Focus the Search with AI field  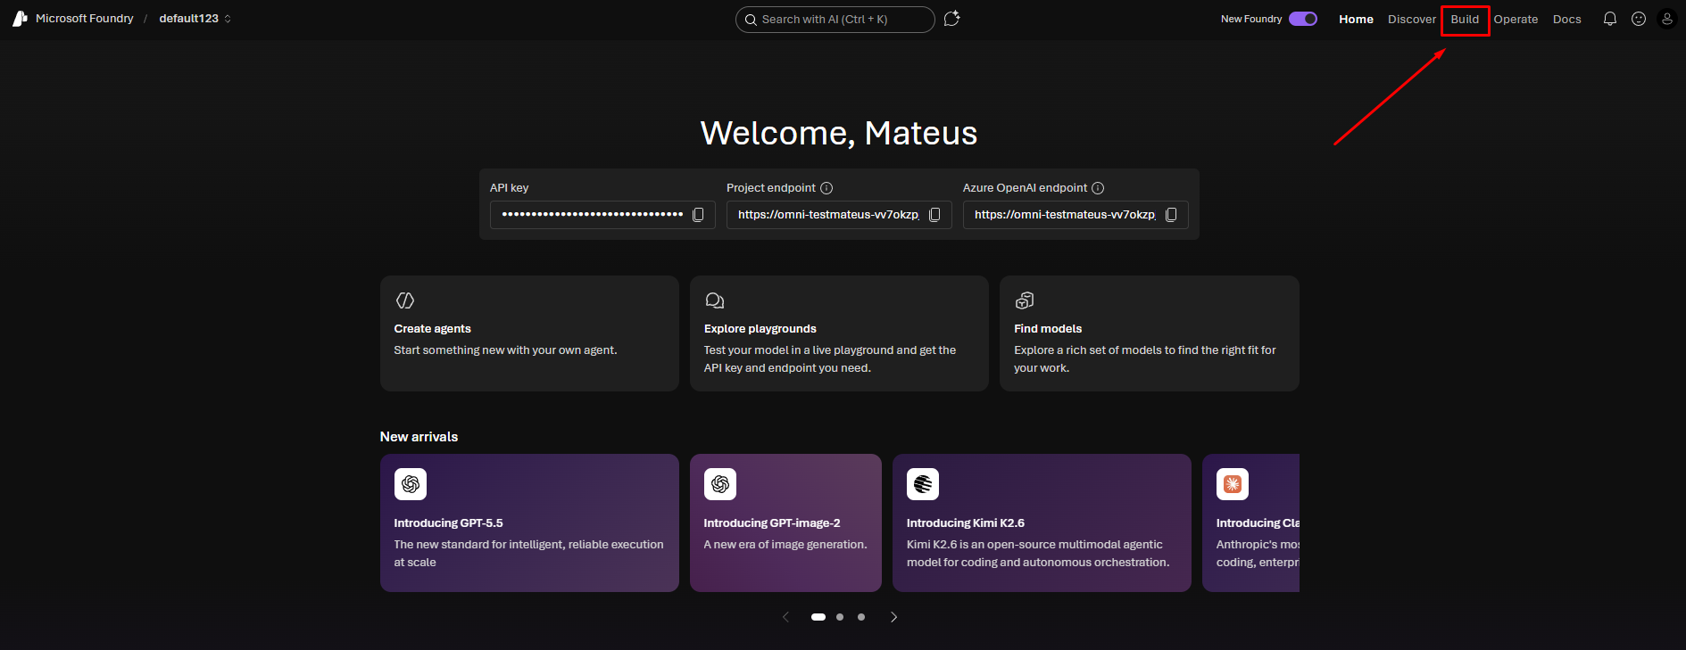click(x=835, y=20)
